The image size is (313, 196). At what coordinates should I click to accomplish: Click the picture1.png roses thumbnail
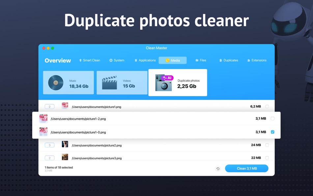click(x=65, y=105)
